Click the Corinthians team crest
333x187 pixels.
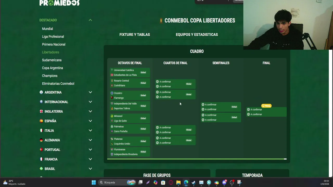112,85
